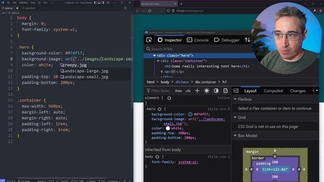Viewport: 324px width, 182px height.
Task: Click the system-ui font-family value link
Action: pos(187,162)
